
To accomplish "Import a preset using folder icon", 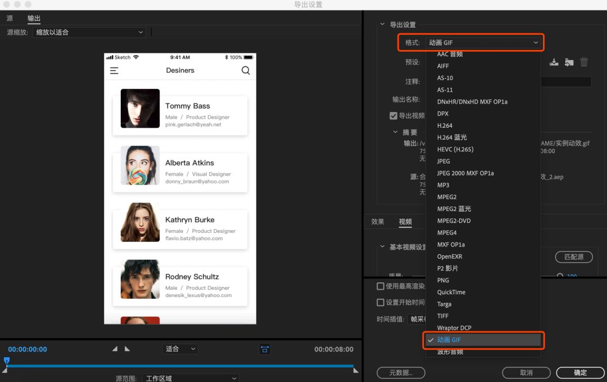I will pyautogui.click(x=569, y=62).
